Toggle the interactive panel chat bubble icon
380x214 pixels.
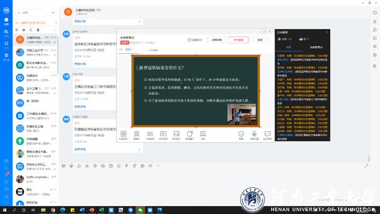267,136
